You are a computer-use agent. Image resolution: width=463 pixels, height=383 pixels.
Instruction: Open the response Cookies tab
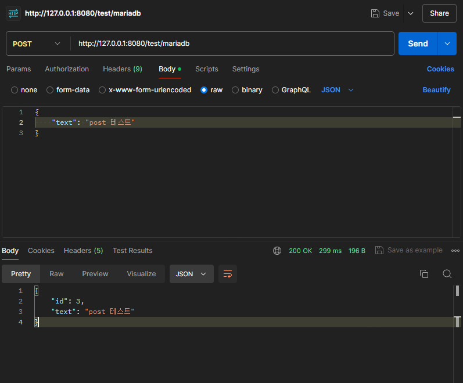point(41,251)
